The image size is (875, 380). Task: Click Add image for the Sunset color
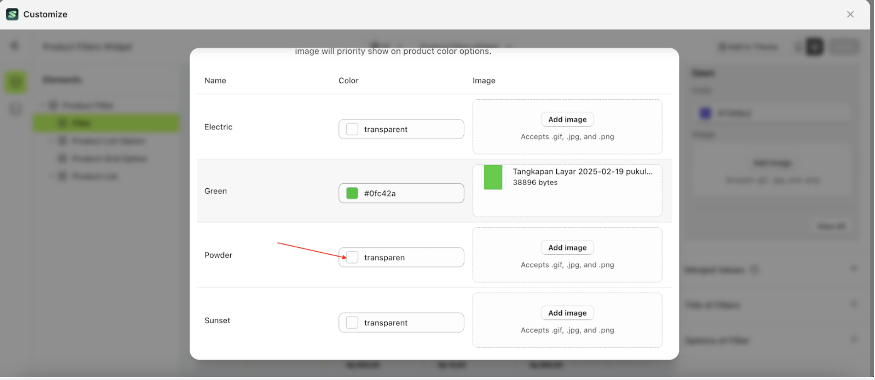(567, 313)
